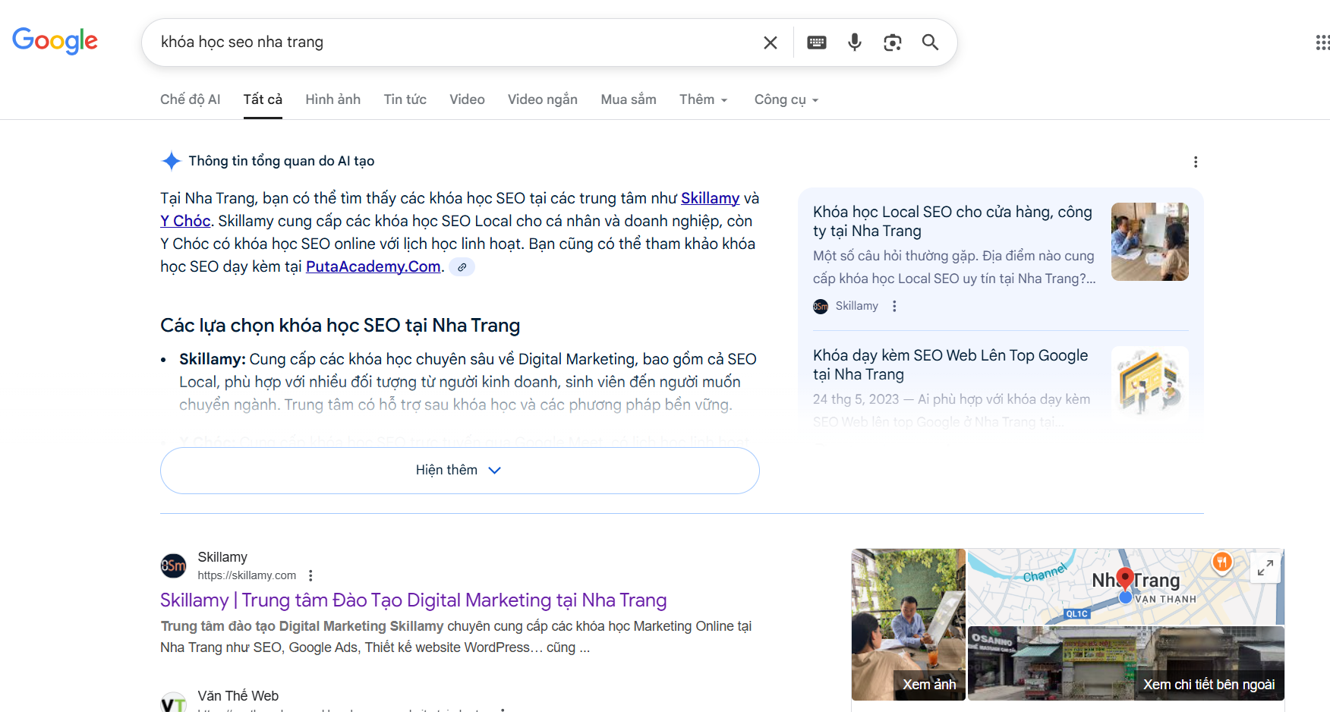Viewport: 1330px width, 712px height.
Task: Start voice search with the microphone
Action: (x=855, y=43)
